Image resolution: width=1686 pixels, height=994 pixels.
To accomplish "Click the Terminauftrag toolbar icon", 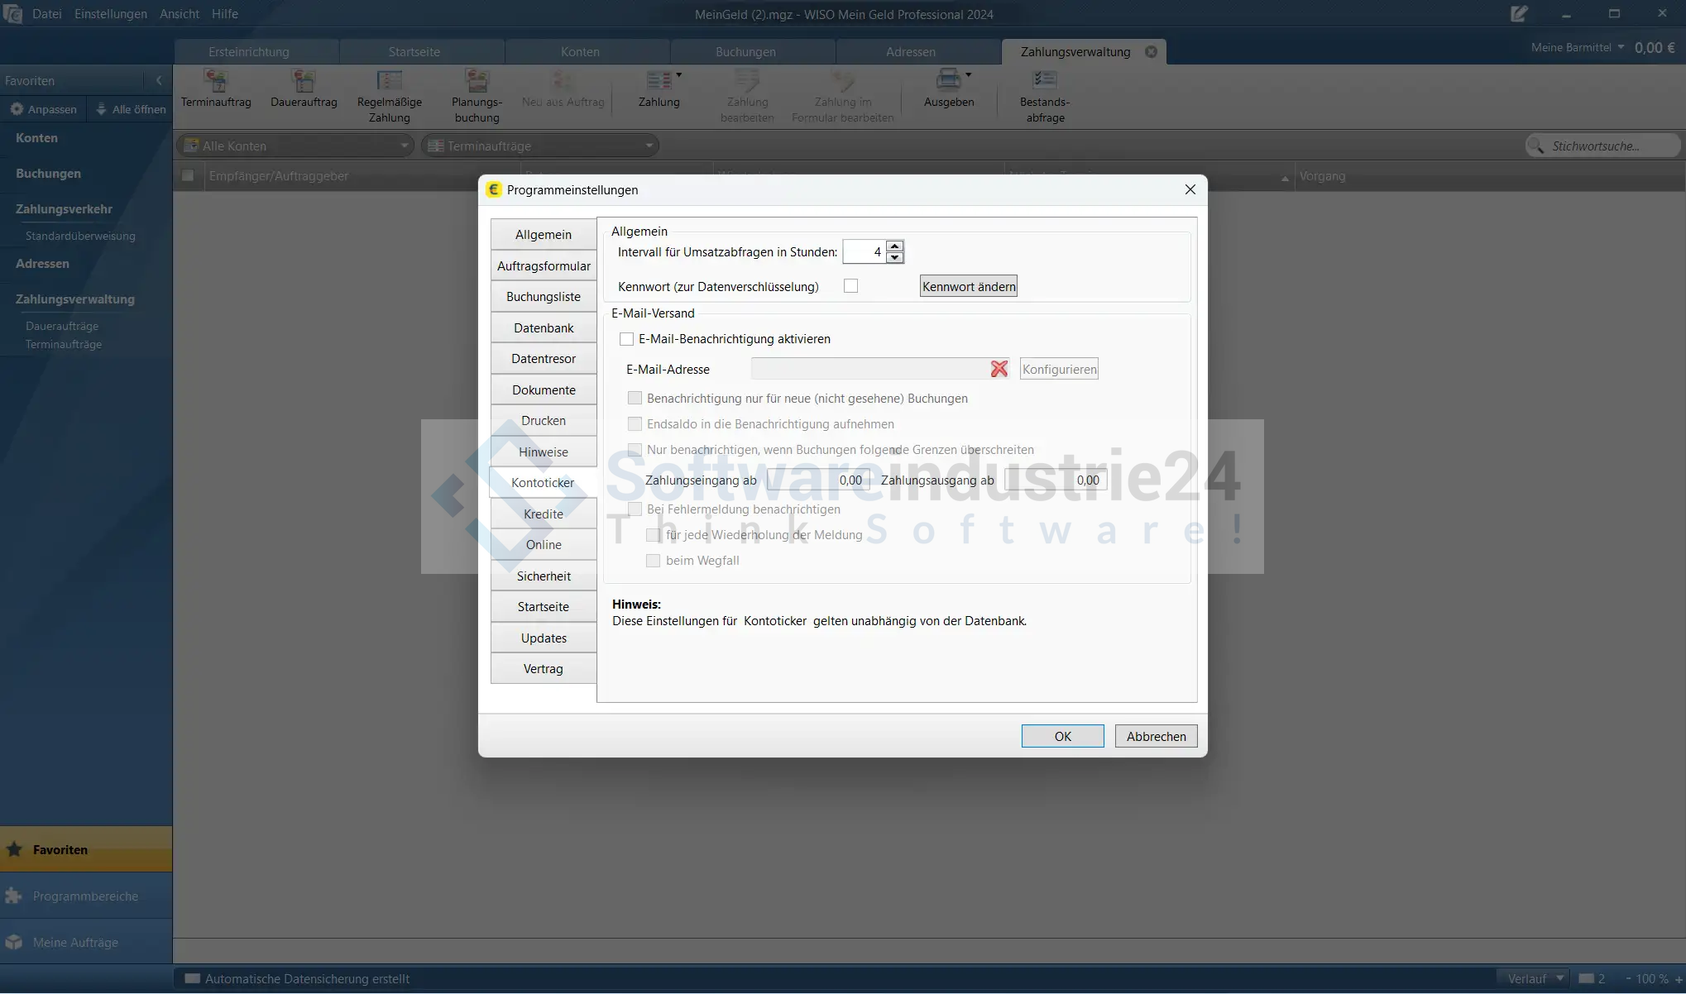I will click(x=216, y=82).
